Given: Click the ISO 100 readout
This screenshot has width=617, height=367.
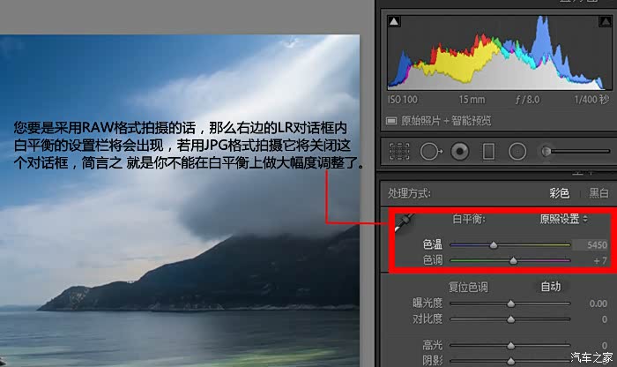Looking at the screenshot, I should 403,100.
